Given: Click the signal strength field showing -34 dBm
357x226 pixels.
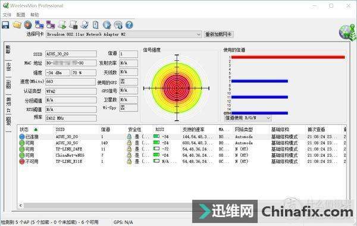Looking at the screenshot, I should [x=58, y=73].
